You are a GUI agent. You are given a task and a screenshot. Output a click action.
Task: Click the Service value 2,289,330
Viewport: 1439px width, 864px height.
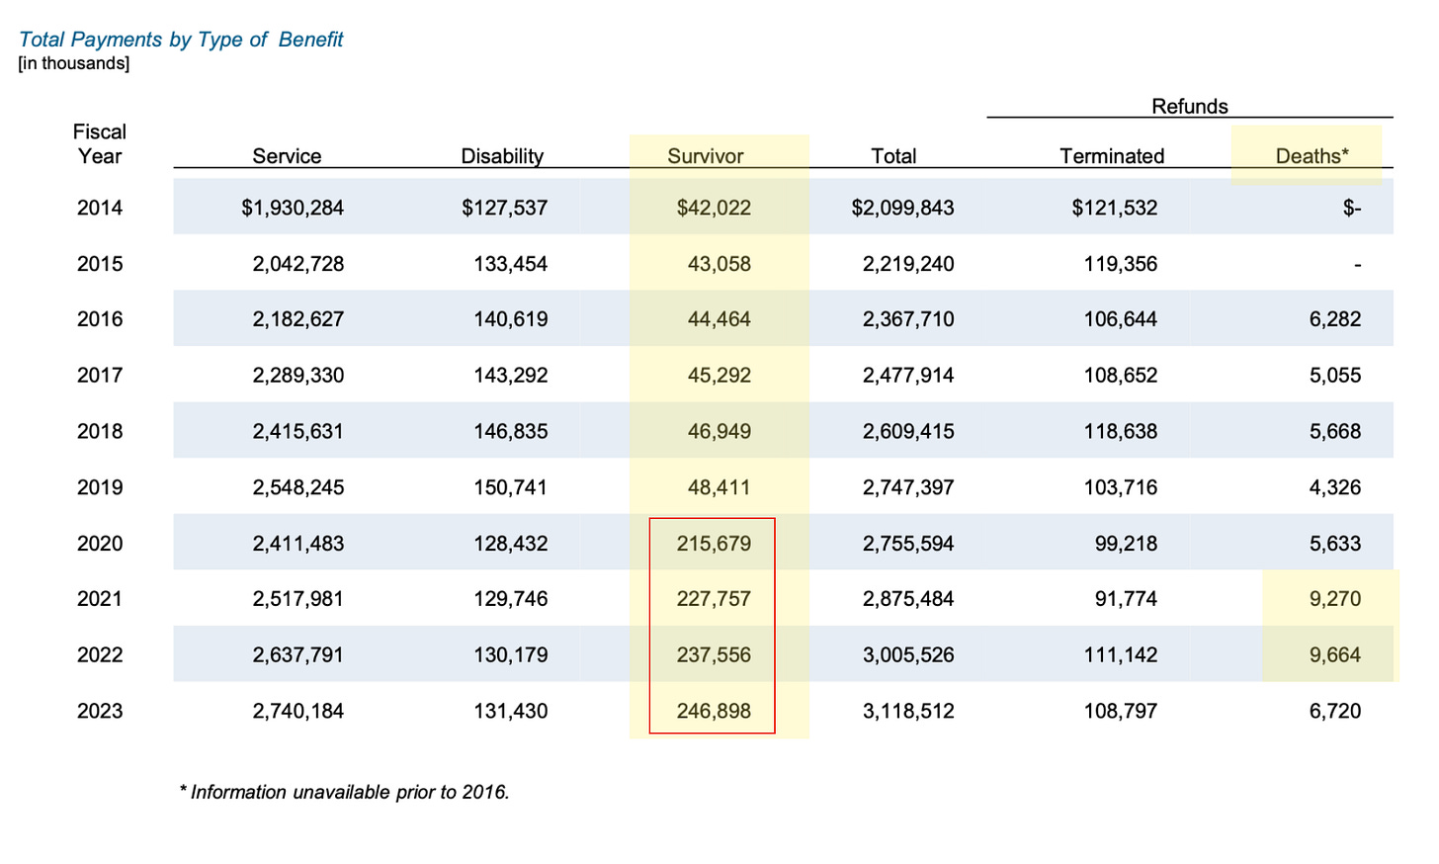(x=298, y=376)
